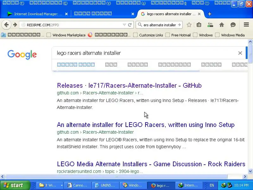This screenshot has width=253, height=190.
Task: Click the REDIRME.COM address field
Action: click(x=73, y=25)
